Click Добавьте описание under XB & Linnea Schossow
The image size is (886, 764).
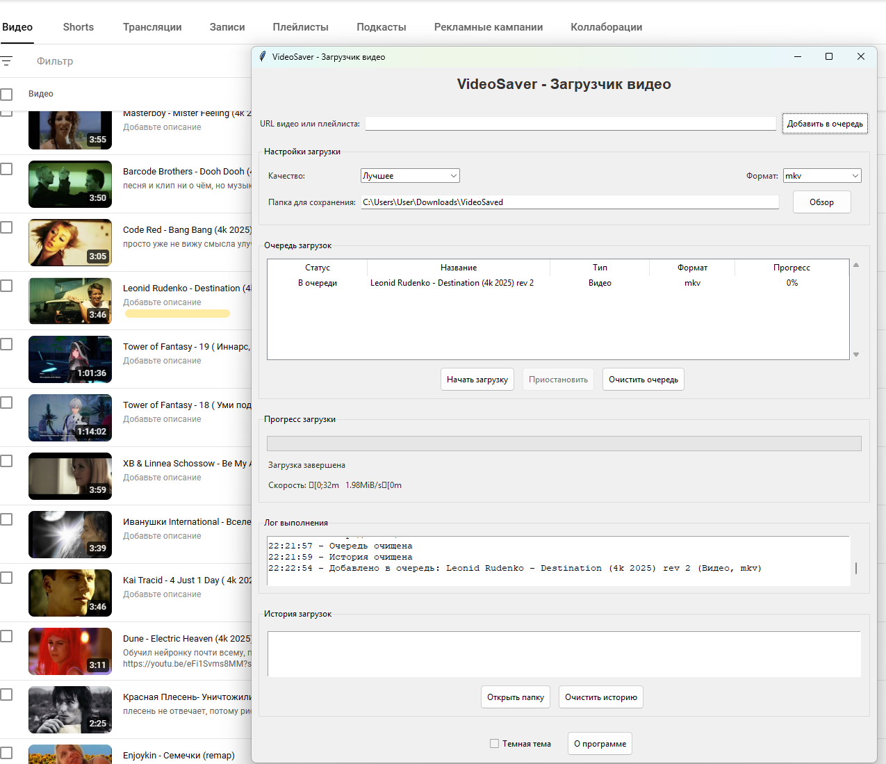[162, 478]
